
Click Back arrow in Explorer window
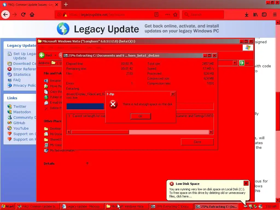pos(42,55)
